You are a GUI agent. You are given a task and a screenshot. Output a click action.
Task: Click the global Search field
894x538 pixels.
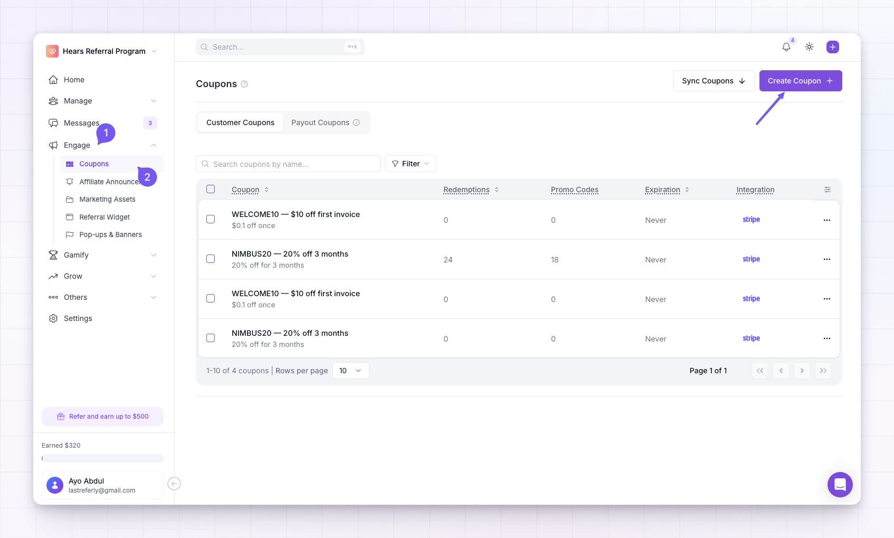(x=280, y=47)
